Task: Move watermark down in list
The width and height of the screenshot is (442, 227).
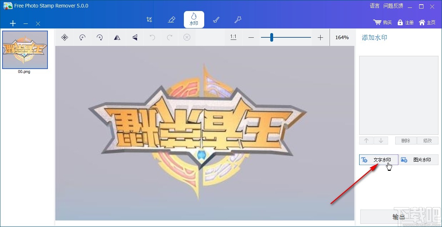Action: point(381,141)
